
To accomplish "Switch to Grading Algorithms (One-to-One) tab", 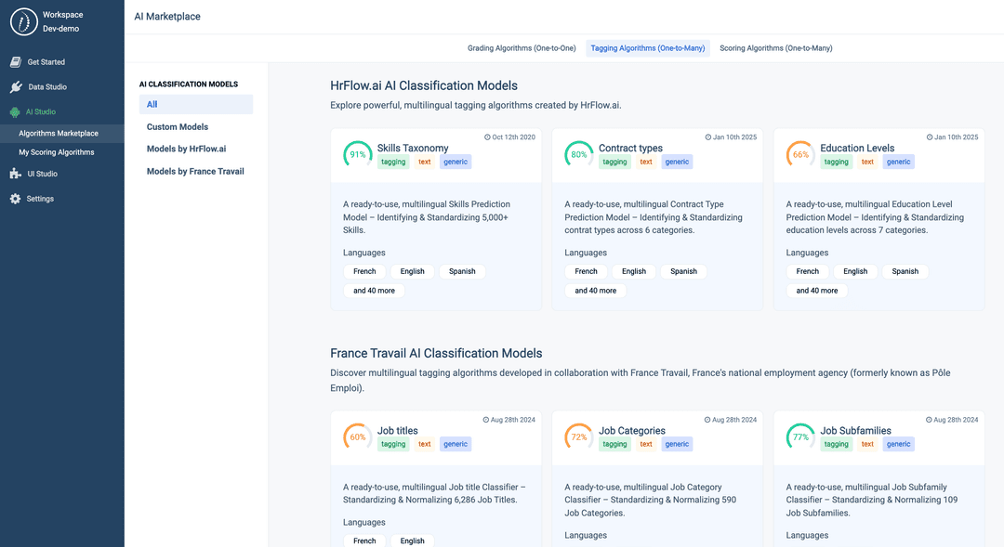I will (x=522, y=47).
